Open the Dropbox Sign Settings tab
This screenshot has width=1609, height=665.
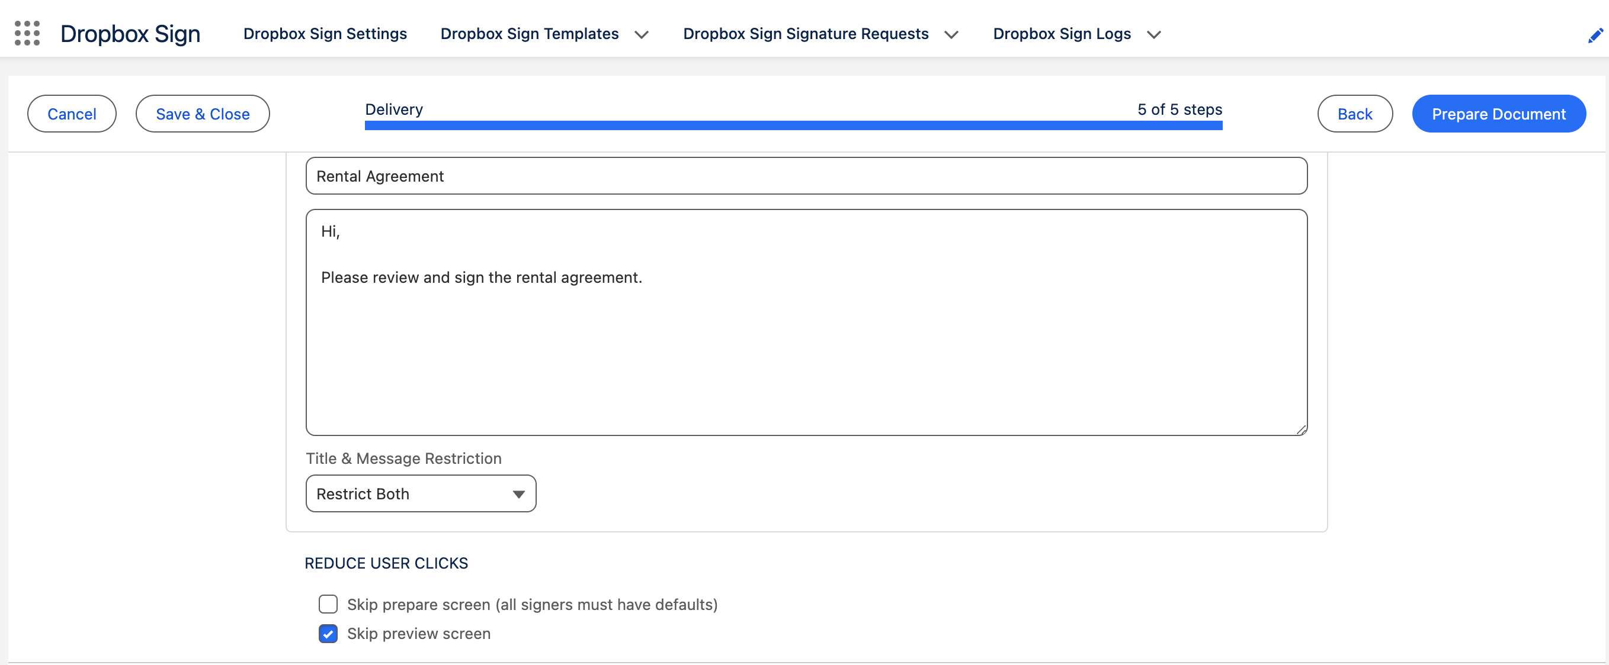[325, 34]
